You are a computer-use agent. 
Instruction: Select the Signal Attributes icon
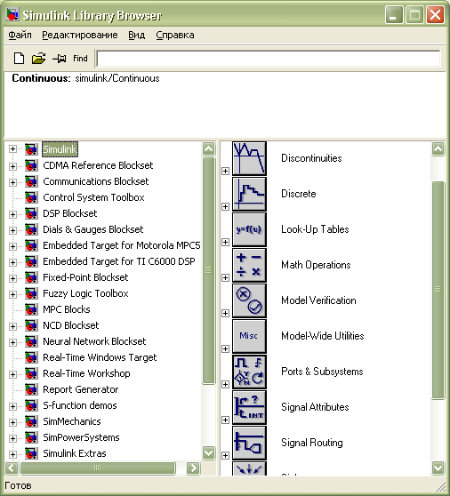(x=249, y=407)
